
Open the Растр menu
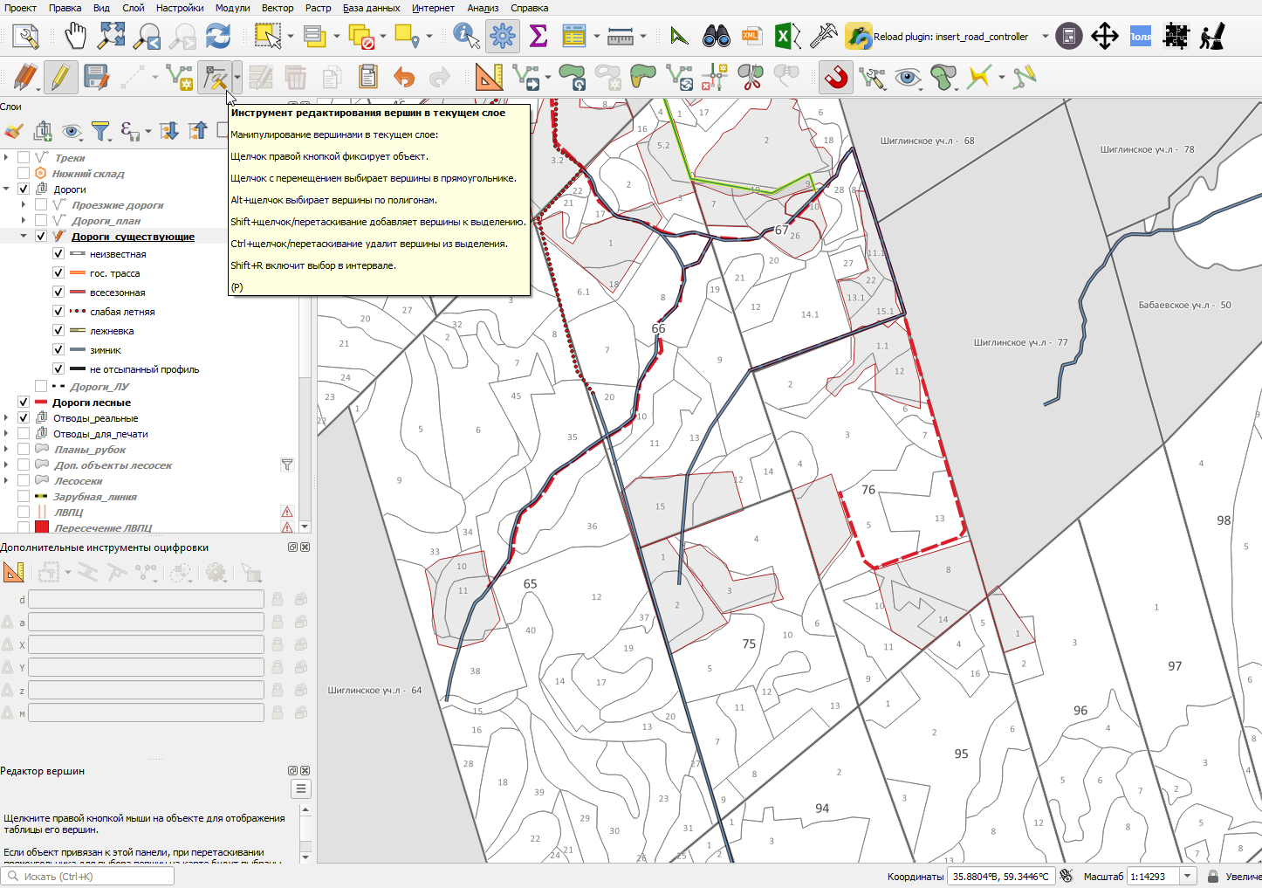click(x=319, y=8)
